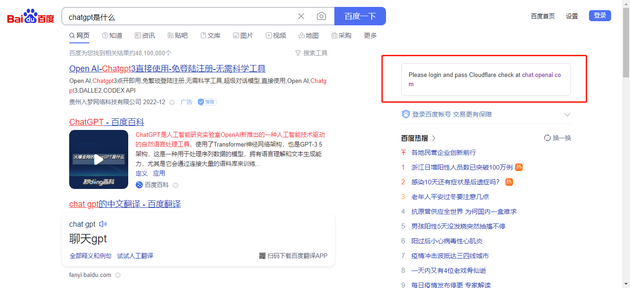Click the 热 badge beside 浙江日增阳性人员 item
630x288 pixels.
coord(519,167)
